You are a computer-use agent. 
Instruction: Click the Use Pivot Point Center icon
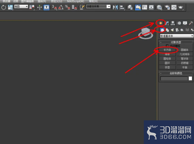click(32, 7)
